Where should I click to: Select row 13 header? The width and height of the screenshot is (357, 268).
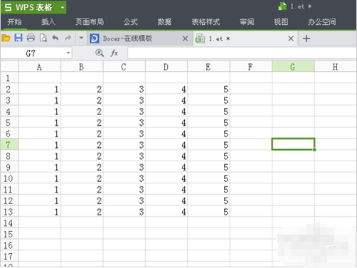tap(9, 212)
